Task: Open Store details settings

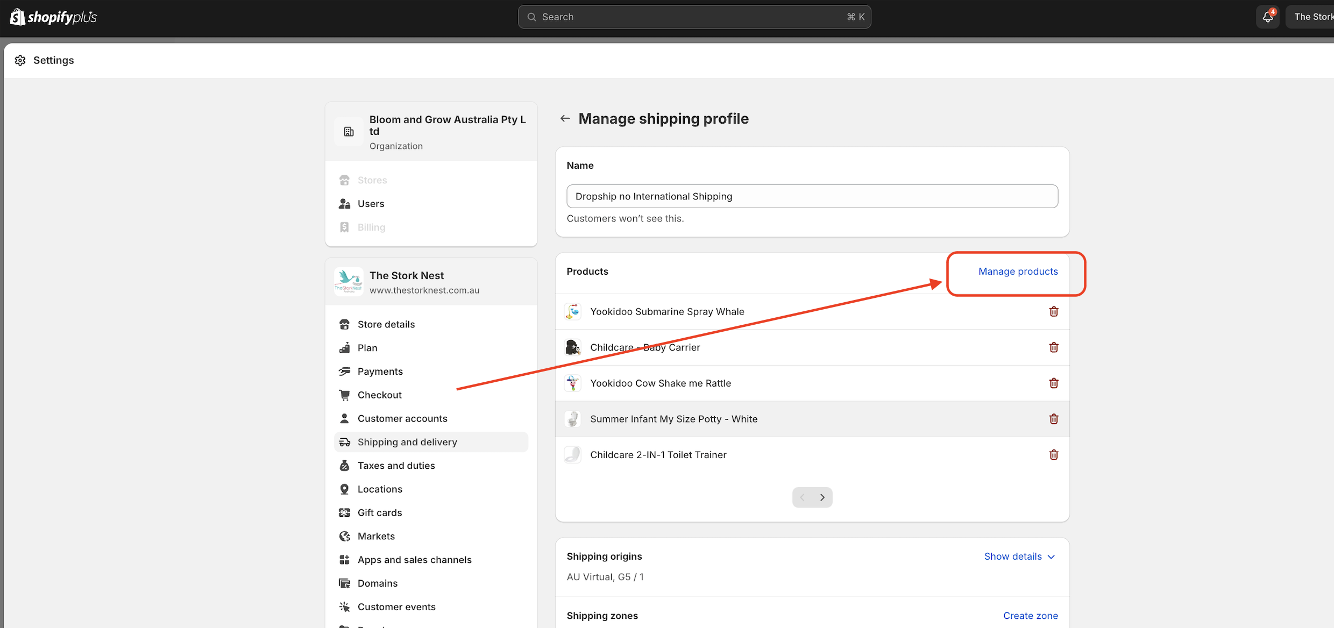Action: 431,324
